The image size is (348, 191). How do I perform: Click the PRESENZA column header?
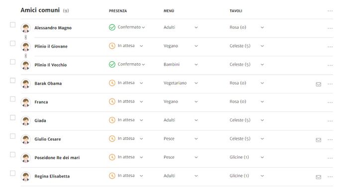click(x=118, y=11)
